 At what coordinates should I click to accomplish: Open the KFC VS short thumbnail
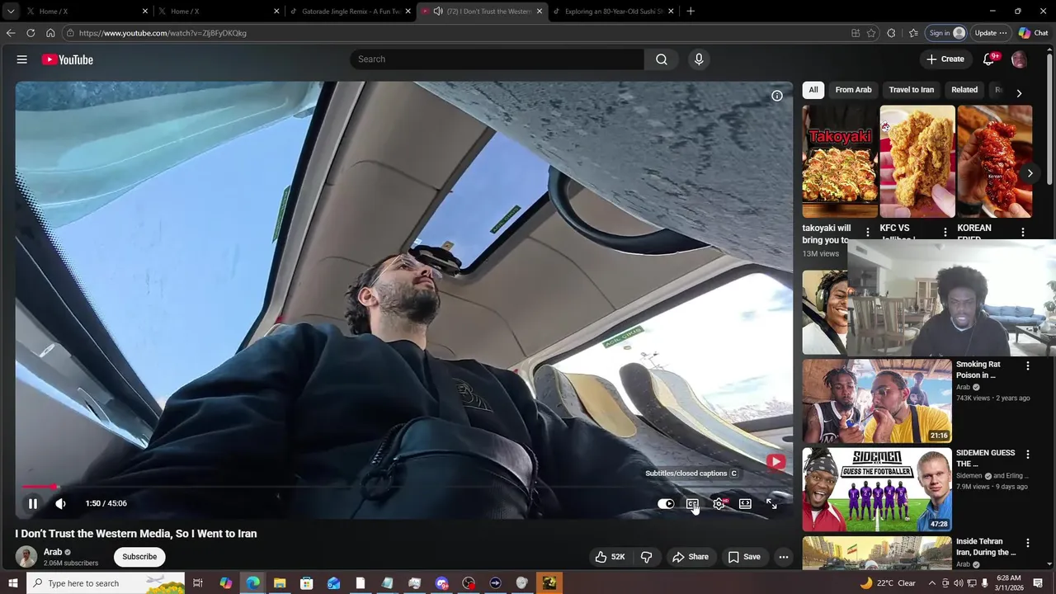917,162
